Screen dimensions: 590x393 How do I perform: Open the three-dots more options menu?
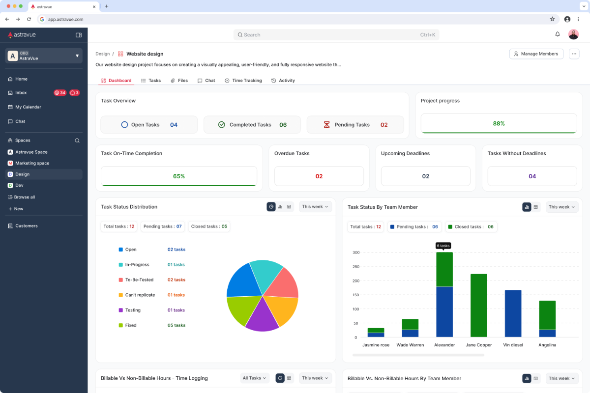pos(574,54)
